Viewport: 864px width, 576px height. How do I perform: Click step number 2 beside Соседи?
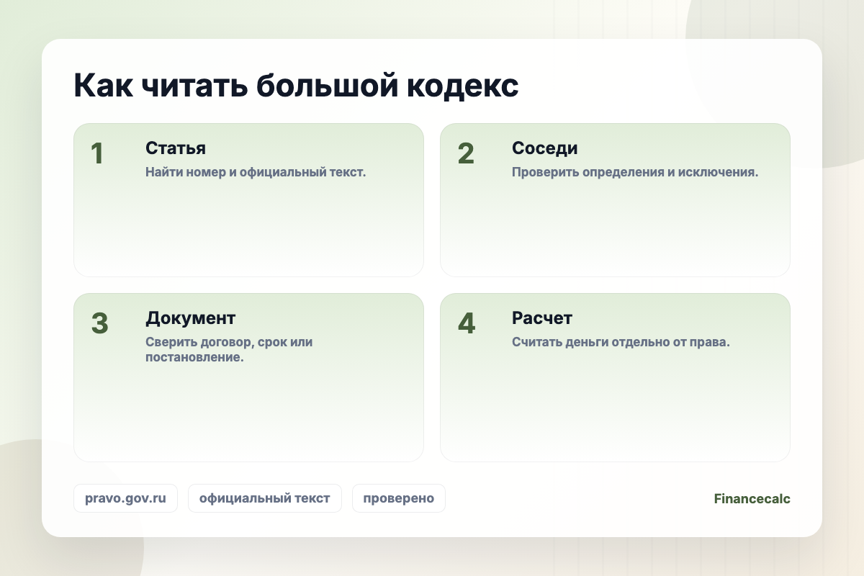pyautogui.click(x=467, y=154)
